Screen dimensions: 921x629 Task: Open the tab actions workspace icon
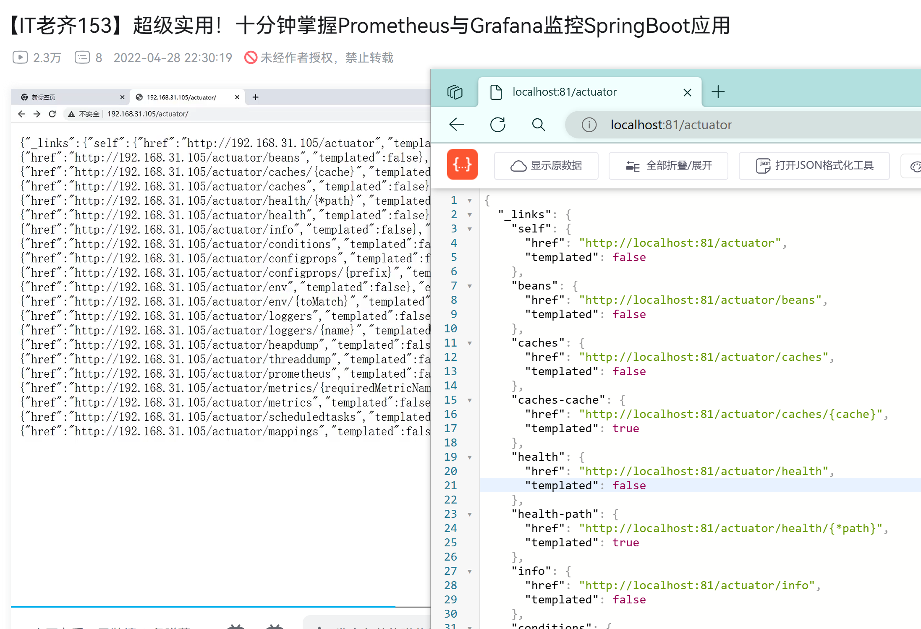coord(455,92)
